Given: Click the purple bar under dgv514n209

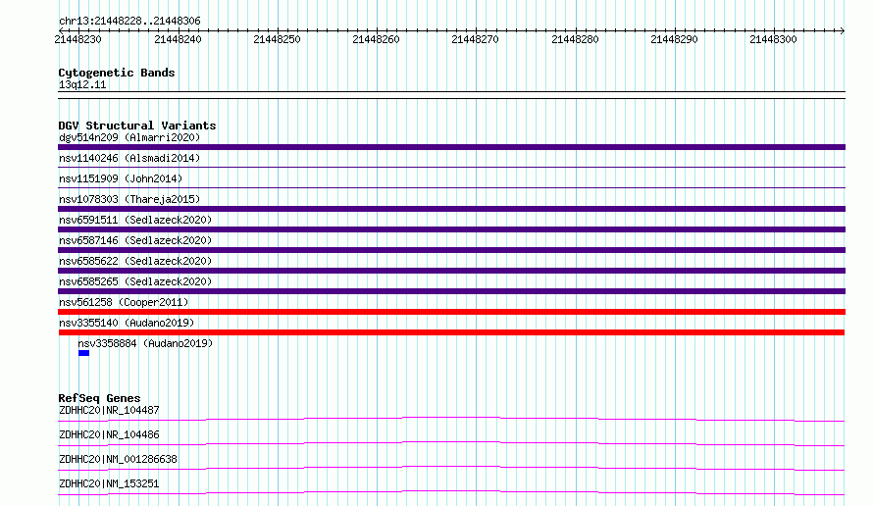Looking at the screenshot, I should tap(451, 147).
